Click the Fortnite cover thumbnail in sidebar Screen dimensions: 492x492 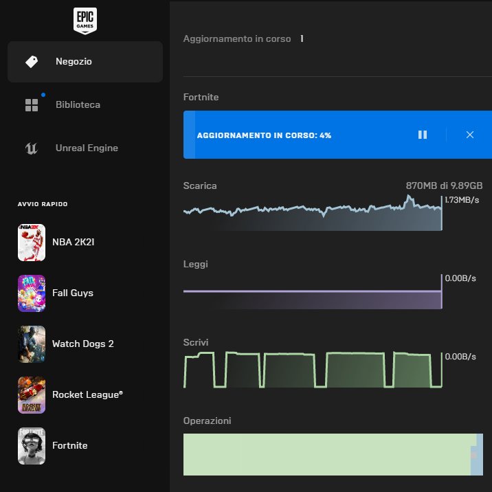click(32, 446)
